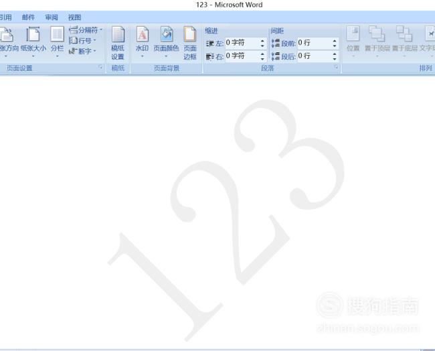This screenshot has height=351, width=435.
Task: Increase left indent with up arrow
Action: [262, 41]
